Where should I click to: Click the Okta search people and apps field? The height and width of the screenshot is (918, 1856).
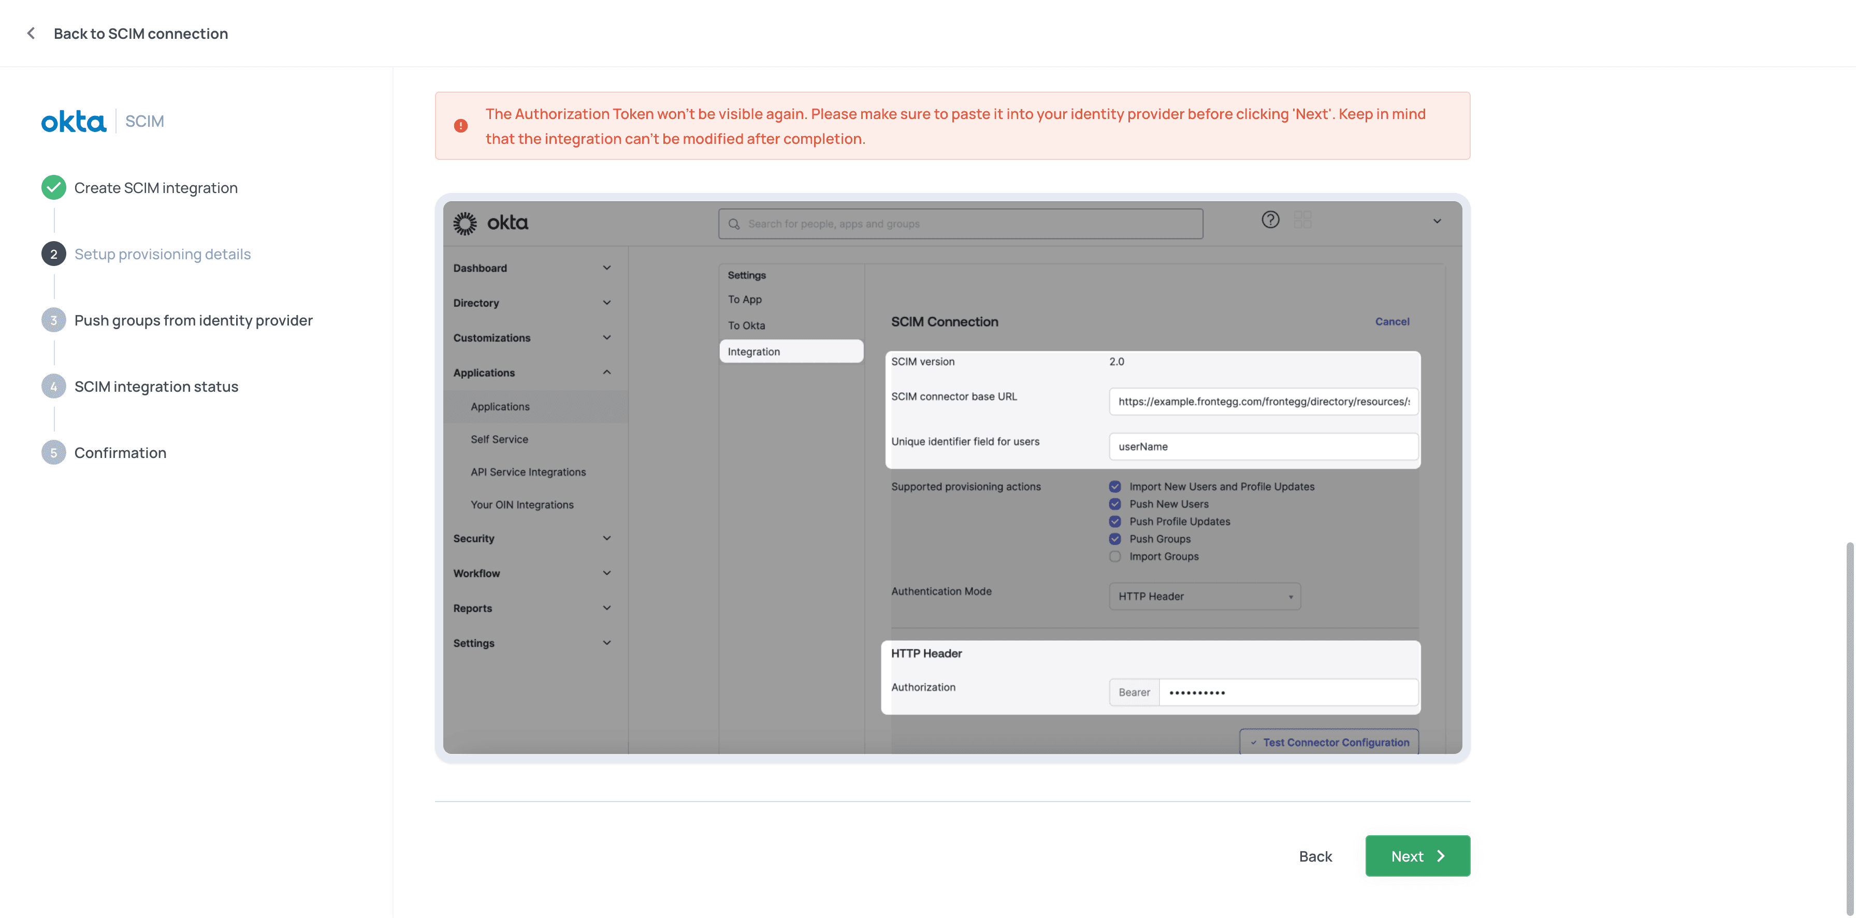point(961,224)
